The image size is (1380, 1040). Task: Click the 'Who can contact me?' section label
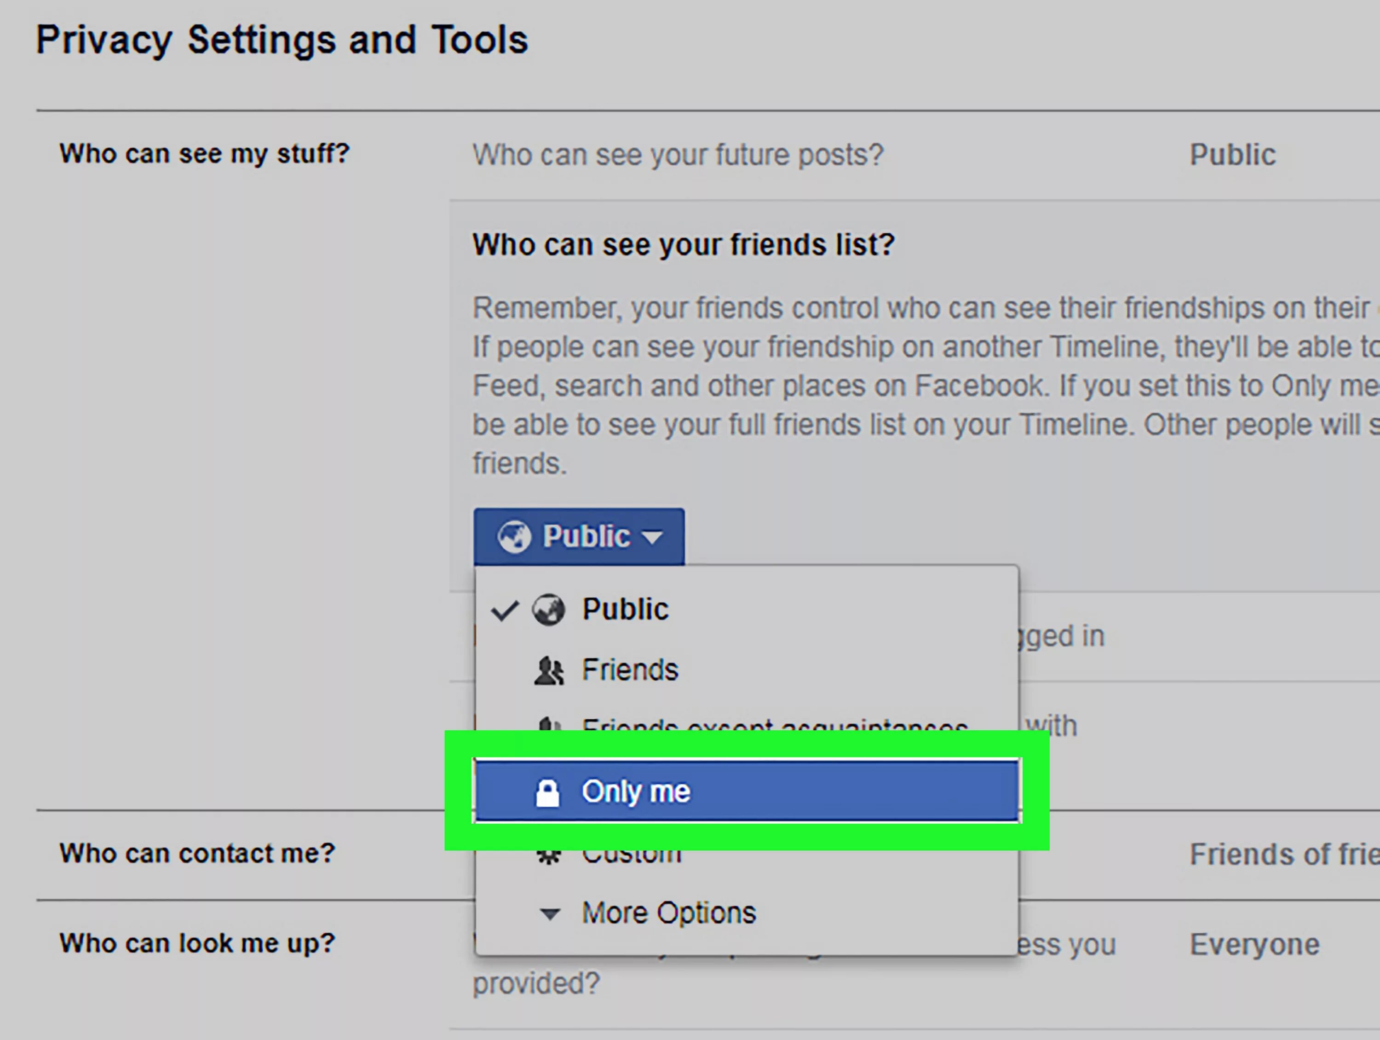(197, 853)
